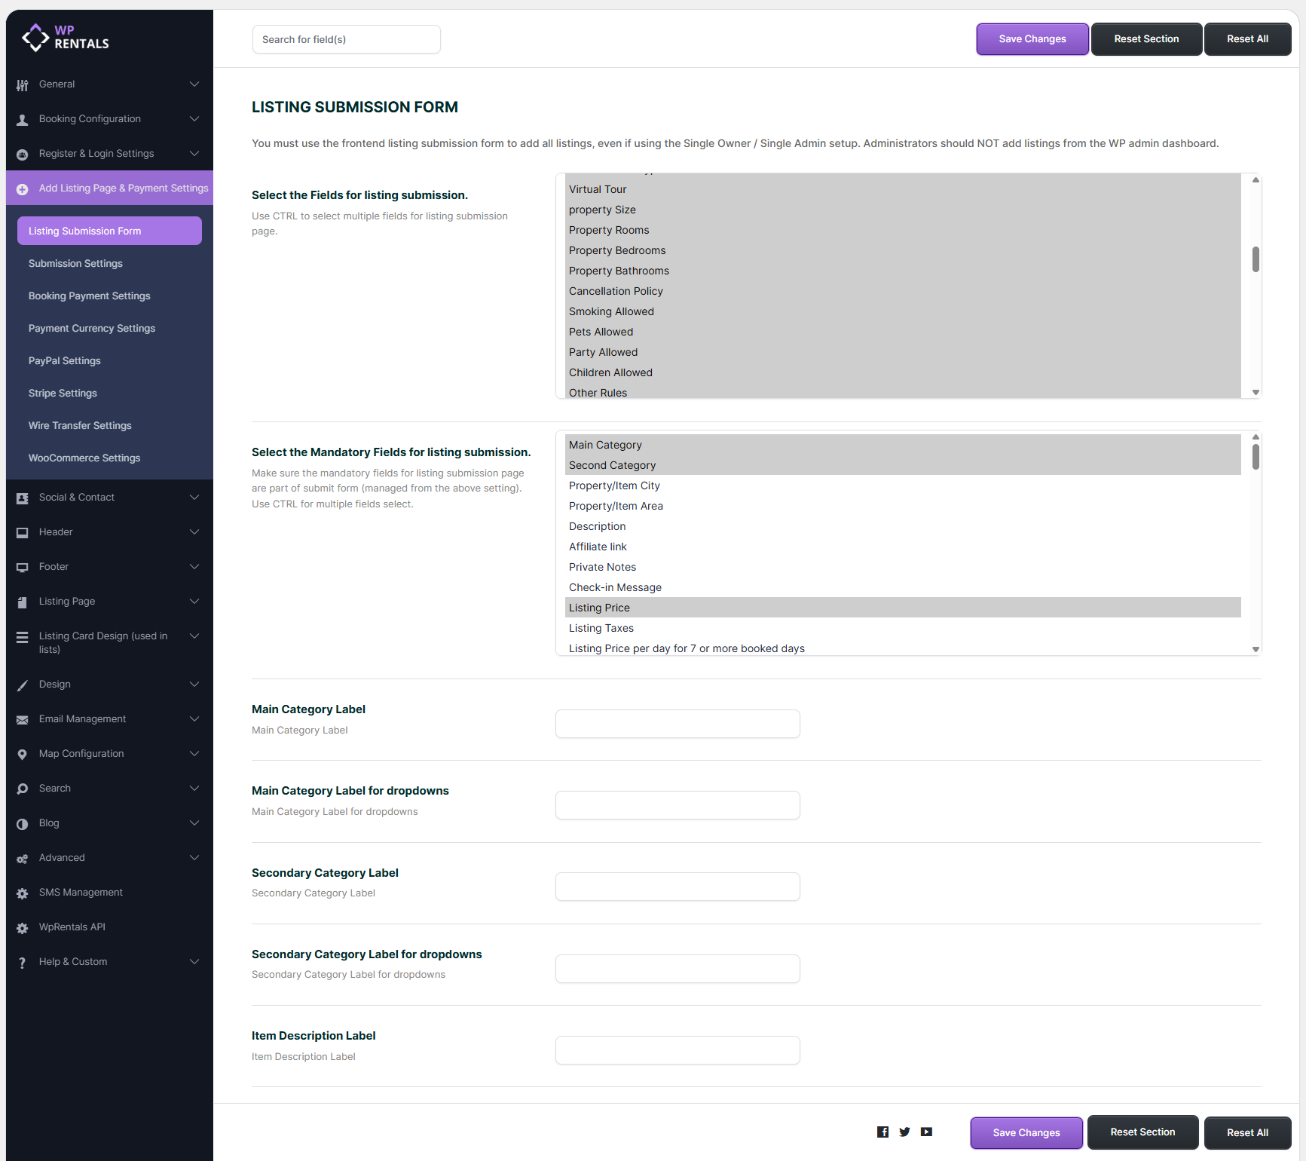Open the Facebook icon in footer
The height and width of the screenshot is (1161, 1306).
882,1132
